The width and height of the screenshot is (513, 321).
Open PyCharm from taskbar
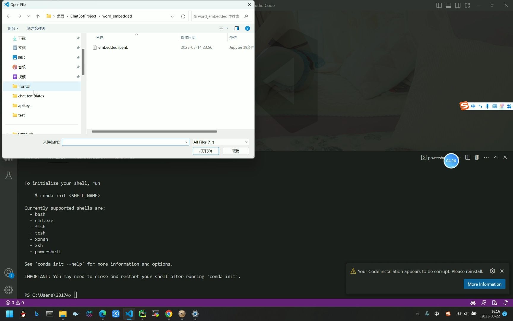[142, 314]
